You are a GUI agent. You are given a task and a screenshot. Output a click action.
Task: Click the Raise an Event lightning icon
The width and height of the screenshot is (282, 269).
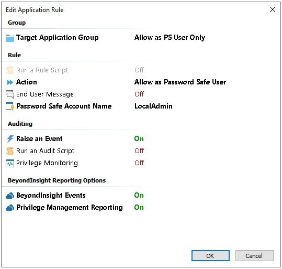(x=10, y=139)
